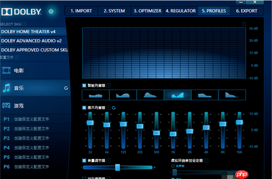Toggle the 扬声器 checkbox under virtual surround
Screen dimensions: 272x179
[173, 166]
